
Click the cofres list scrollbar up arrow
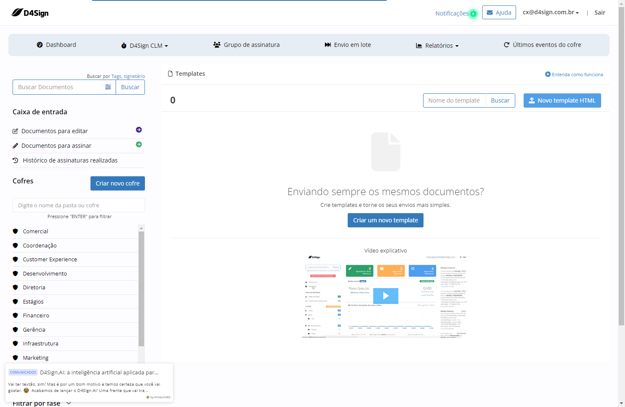coord(141,228)
